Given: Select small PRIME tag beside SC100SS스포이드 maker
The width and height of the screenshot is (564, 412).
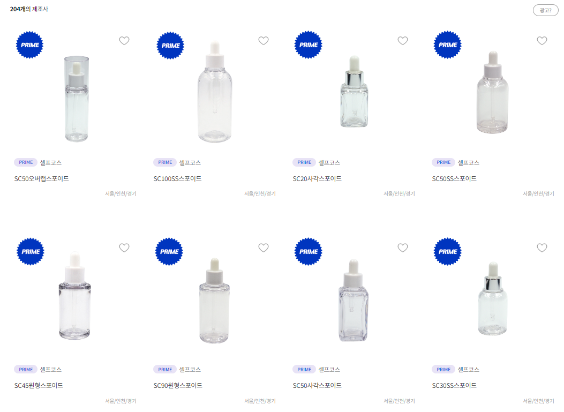Looking at the screenshot, I should point(165,163).
